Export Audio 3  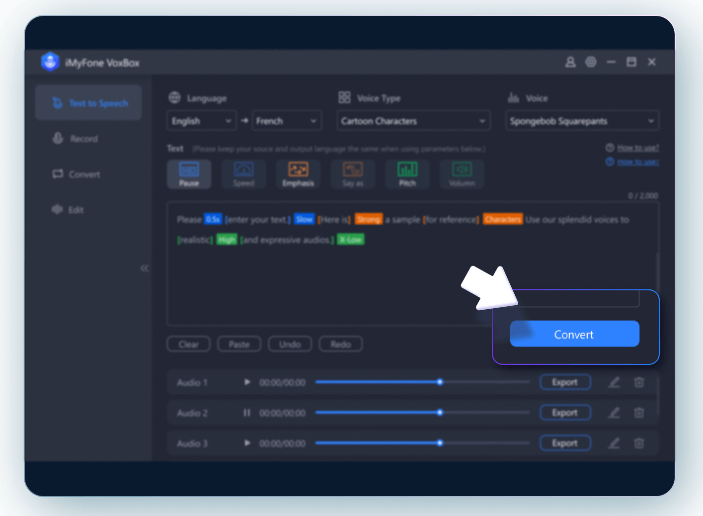(x=565, y=443)
